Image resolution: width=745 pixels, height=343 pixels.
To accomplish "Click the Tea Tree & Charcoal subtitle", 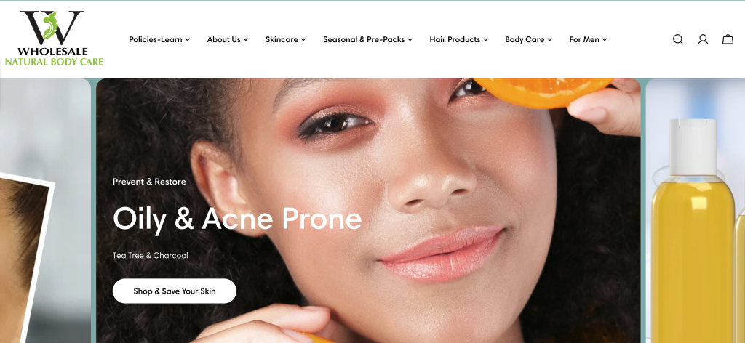I will 150,255.
